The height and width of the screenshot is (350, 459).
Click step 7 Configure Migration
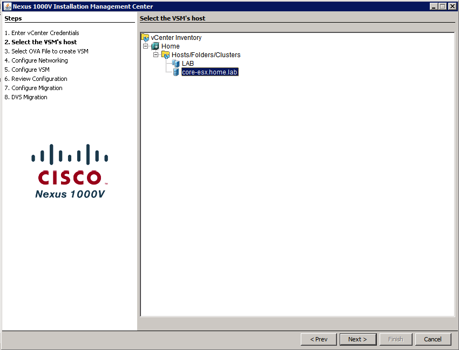point(33,88)
